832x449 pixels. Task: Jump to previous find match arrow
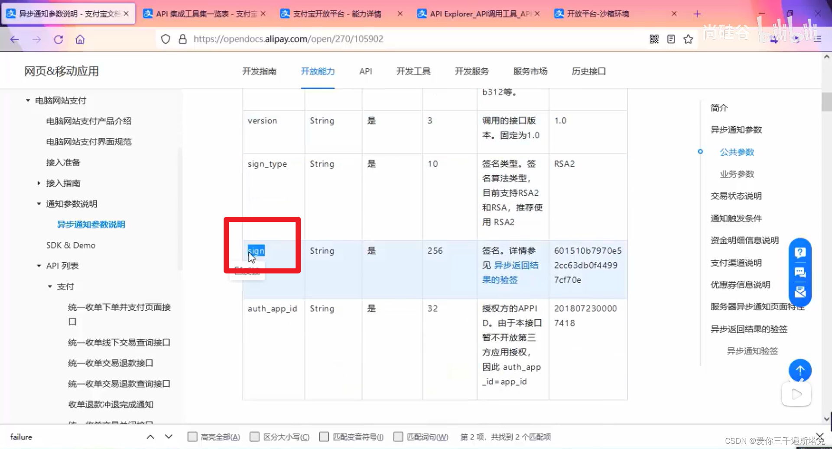click(150, 437)
